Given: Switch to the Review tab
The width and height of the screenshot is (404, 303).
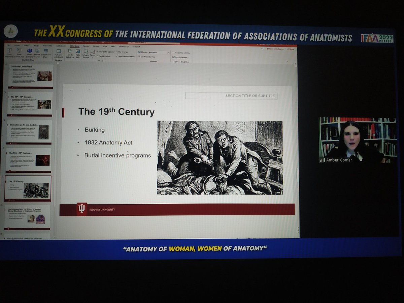Looking at the screenshot, I should pos(96,46).
